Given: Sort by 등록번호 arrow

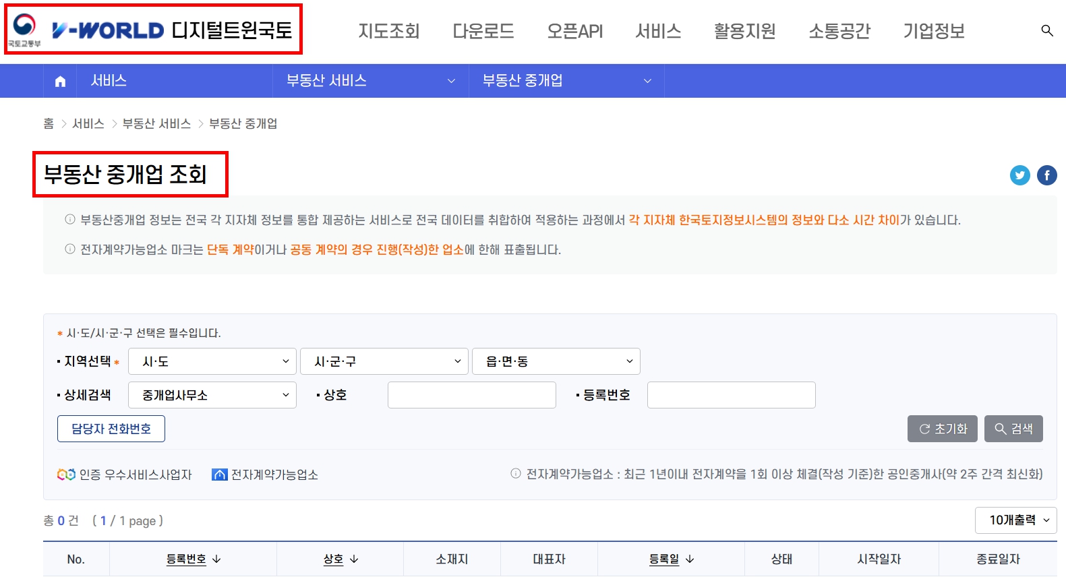Looking at the screenshot, I should [x=216, y=559].
